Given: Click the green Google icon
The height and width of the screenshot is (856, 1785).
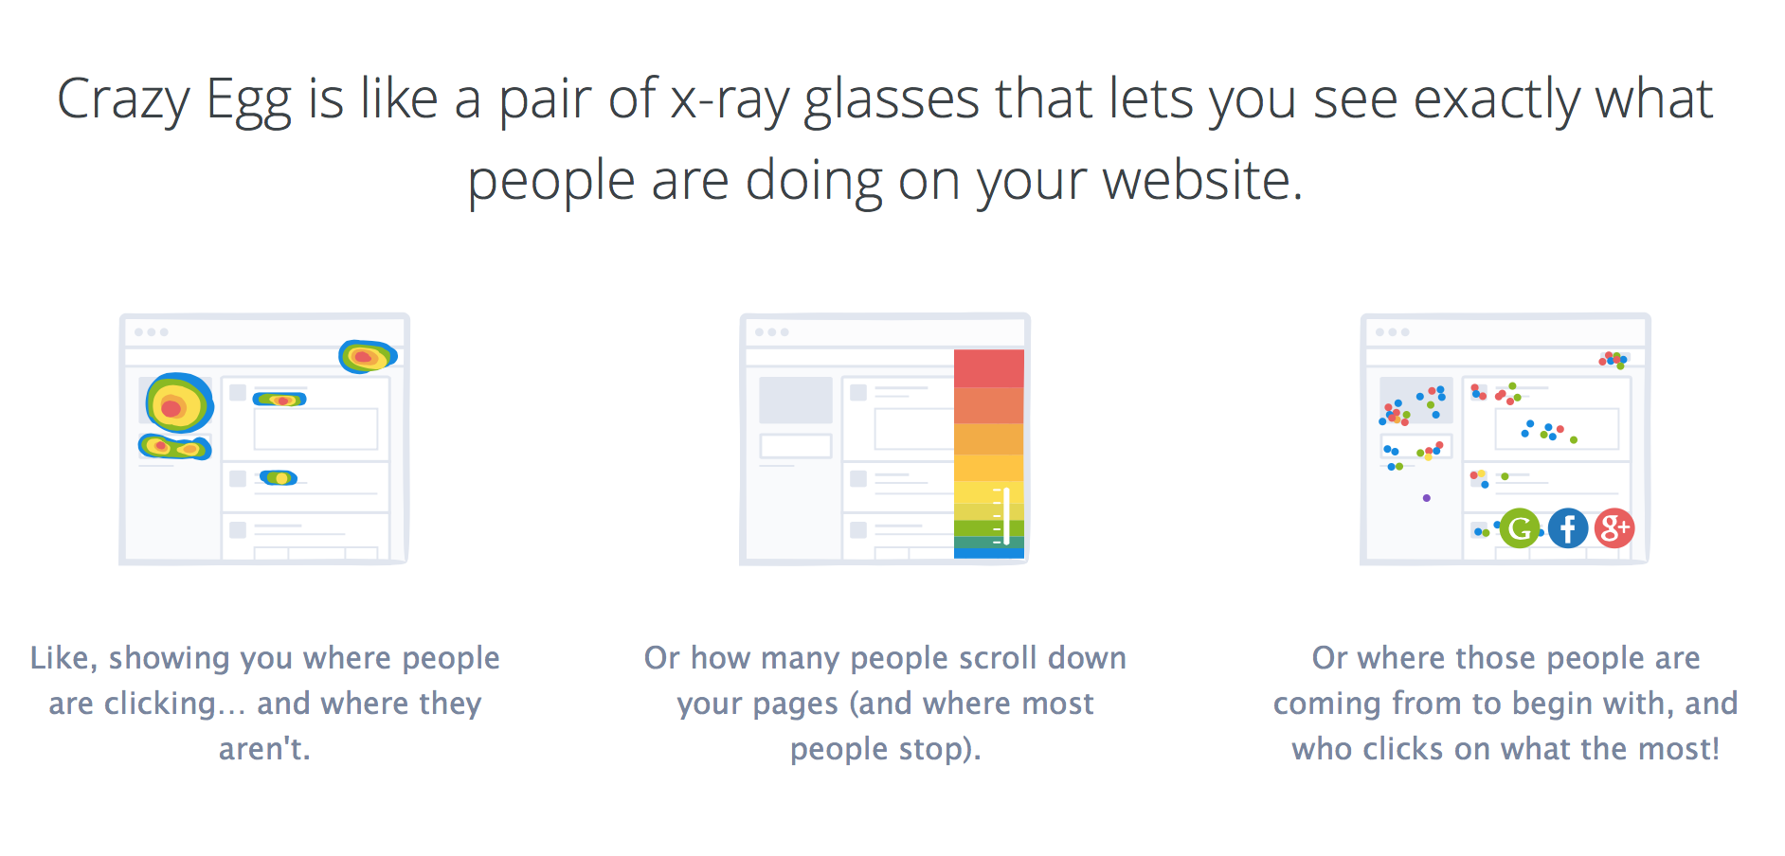Looking at the screenshot, I should click(1520, 528).
